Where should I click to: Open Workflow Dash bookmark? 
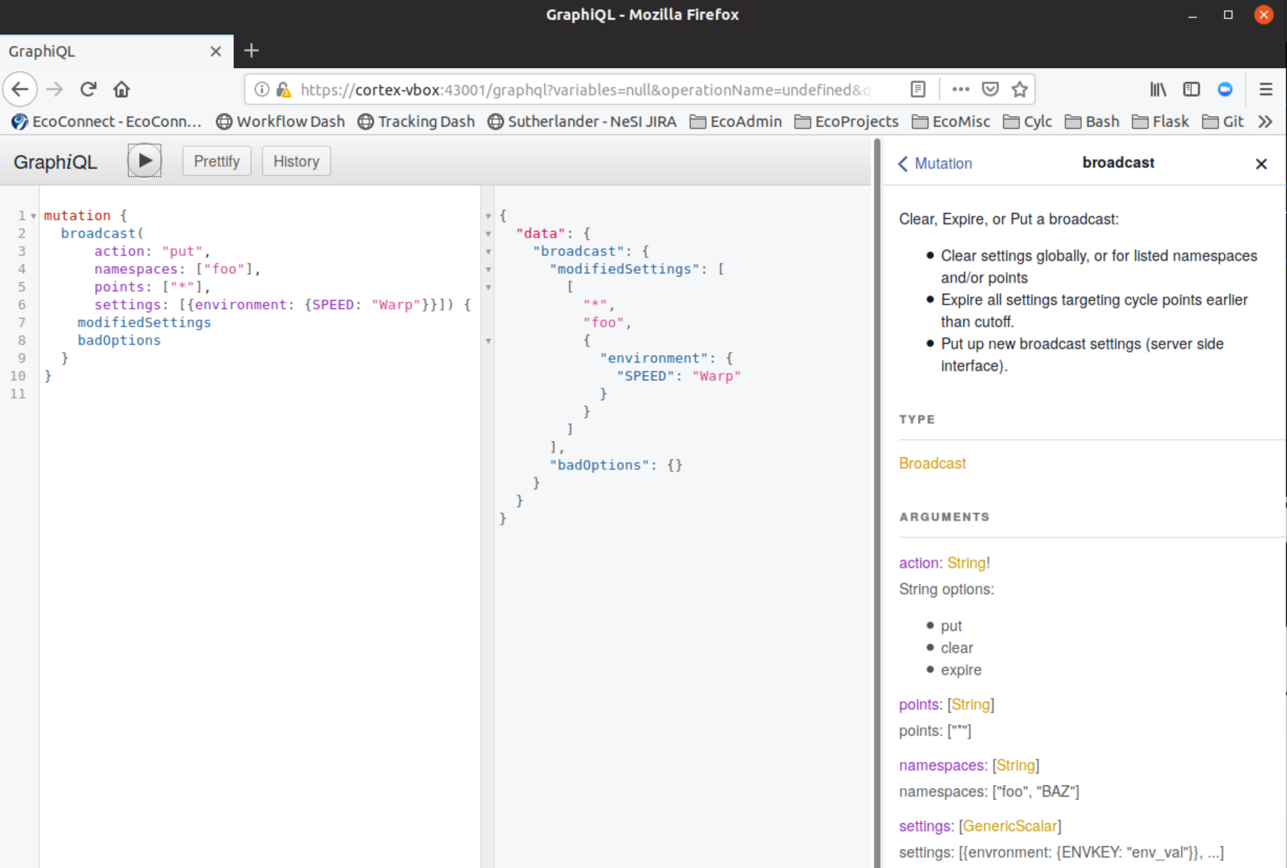click(281, 122)
